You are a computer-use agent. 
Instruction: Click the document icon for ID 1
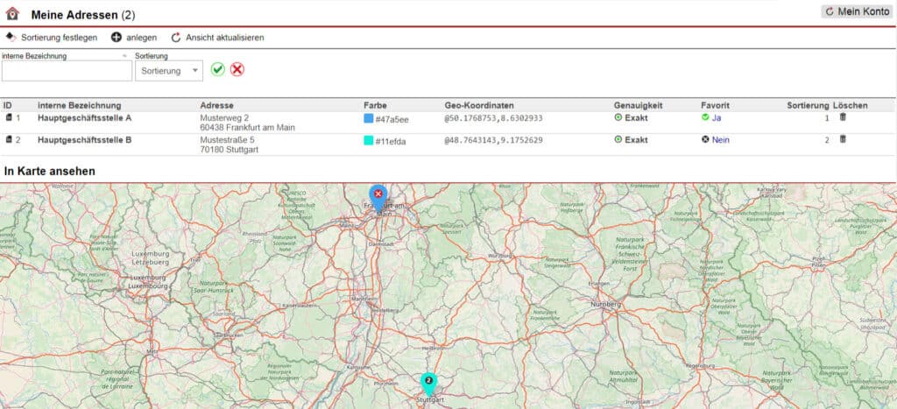[9, 117]
